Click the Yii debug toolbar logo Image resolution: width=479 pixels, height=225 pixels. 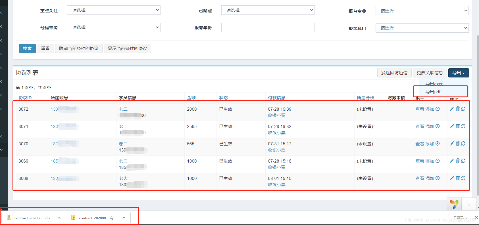(454, 204)
